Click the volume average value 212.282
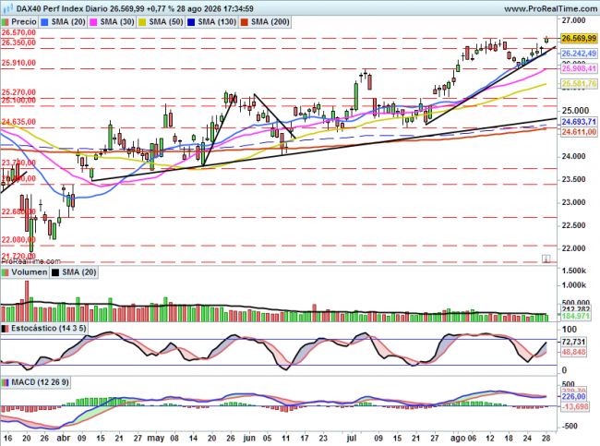The width and height of the screenshot is (600, 446). tap(575, 308)
